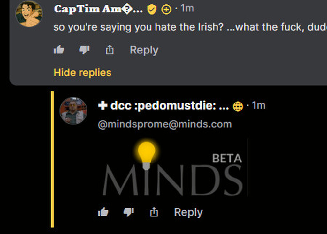Thumbs up the dcc reply
This screenshot has width=327, height=234.
point(103,212)
